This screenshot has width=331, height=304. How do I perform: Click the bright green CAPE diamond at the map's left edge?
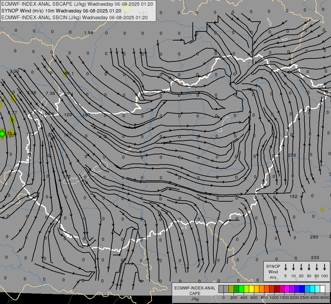(x=2, y=134)
